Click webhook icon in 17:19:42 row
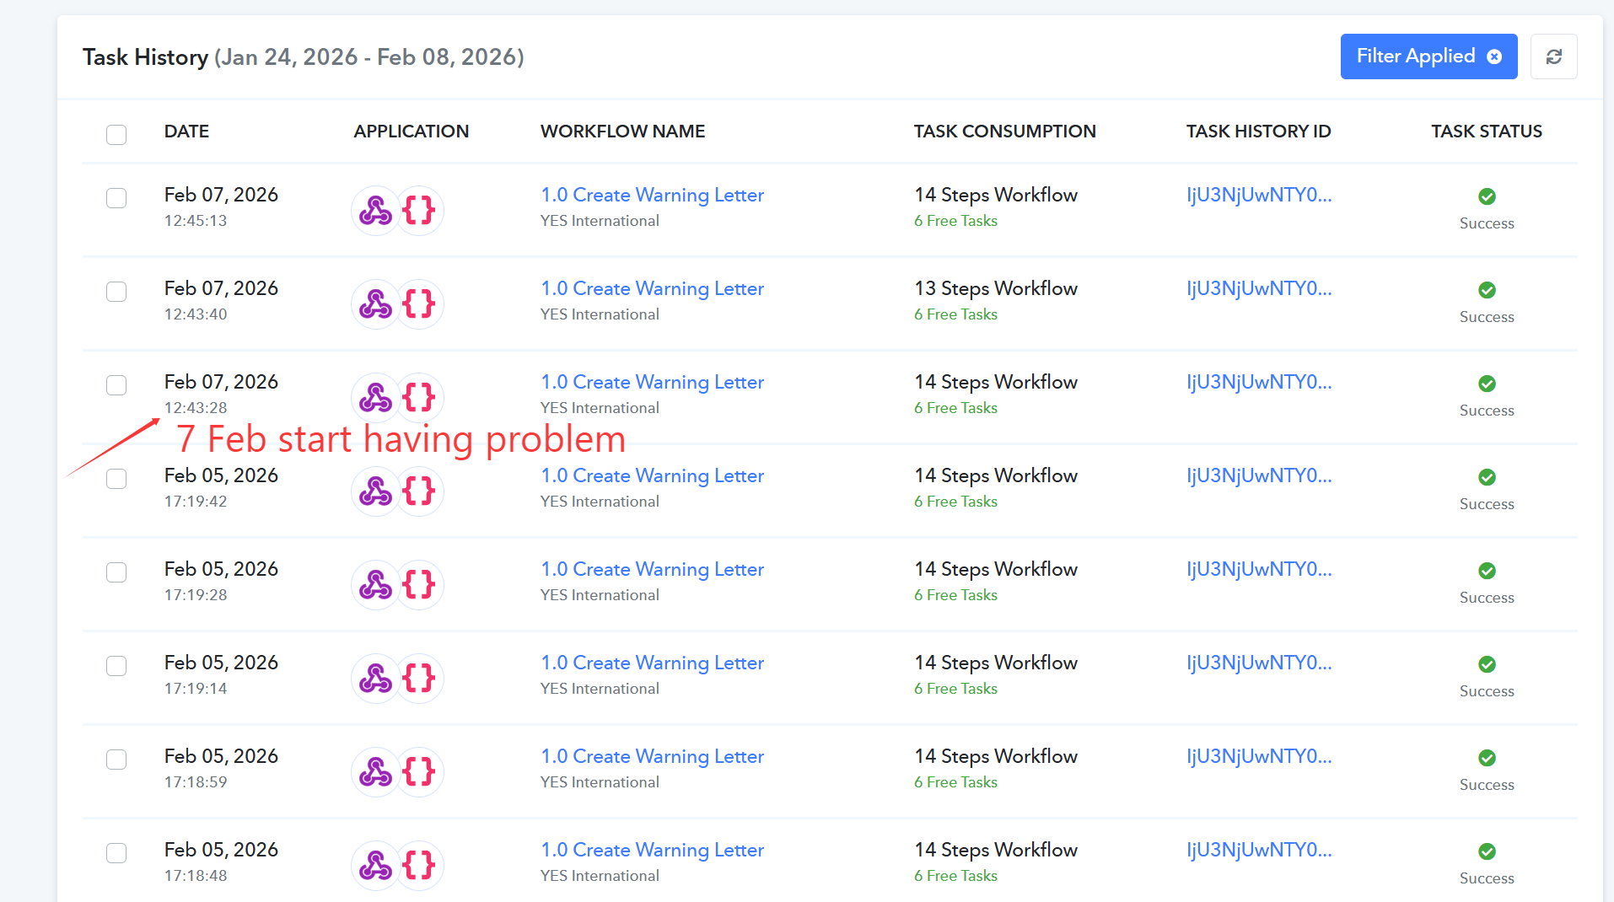1614x902 pixels. [375, 491]
